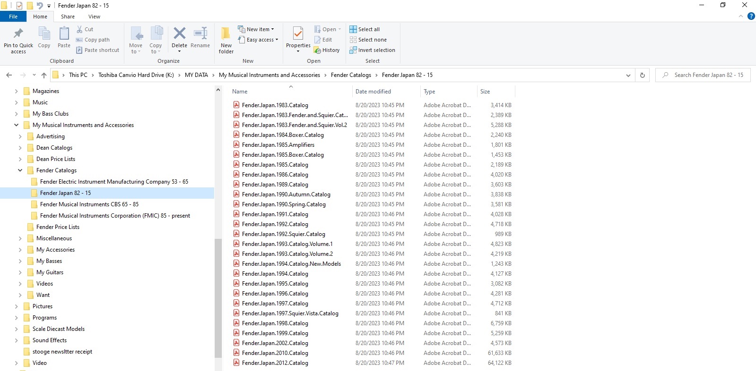Viewport: 756px width, 371px height.
Task: Go up one folder level arrow
Action: [44, 75]
